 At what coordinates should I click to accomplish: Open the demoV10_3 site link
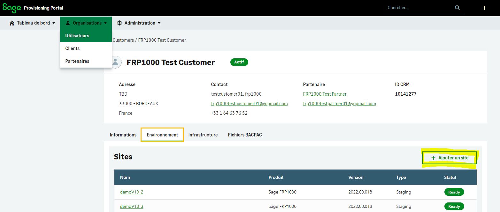click(x=132, y=206)
